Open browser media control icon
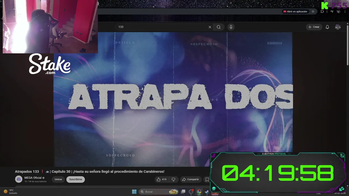This screenshot has width=349, height=196. pyautogui.click(x=332, y=11)
